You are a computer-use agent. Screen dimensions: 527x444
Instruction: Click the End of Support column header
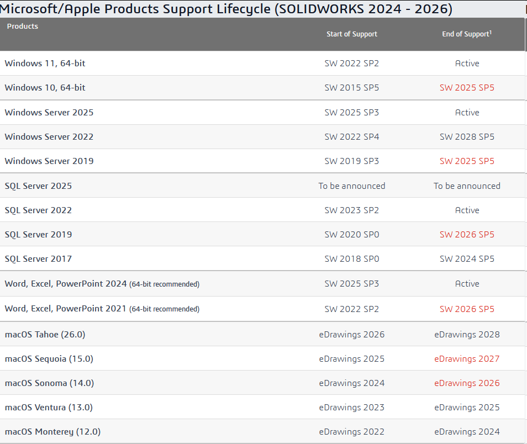pos(466,34)
